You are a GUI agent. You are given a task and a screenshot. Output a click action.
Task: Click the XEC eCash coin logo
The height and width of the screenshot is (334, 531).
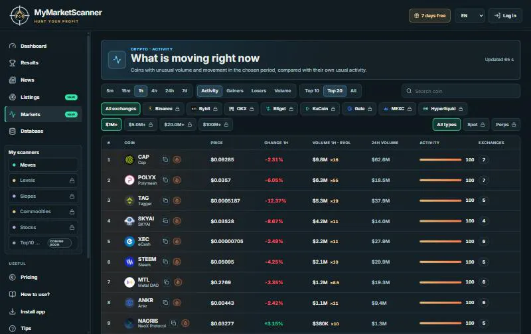tap(129, 242)
